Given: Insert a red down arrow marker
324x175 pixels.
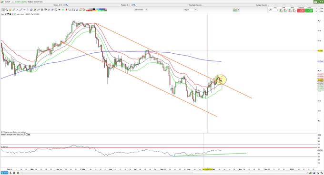Looking at the screenshot, I should point(66,10).
